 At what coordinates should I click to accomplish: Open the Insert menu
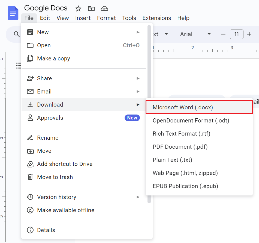pos(83,18)
